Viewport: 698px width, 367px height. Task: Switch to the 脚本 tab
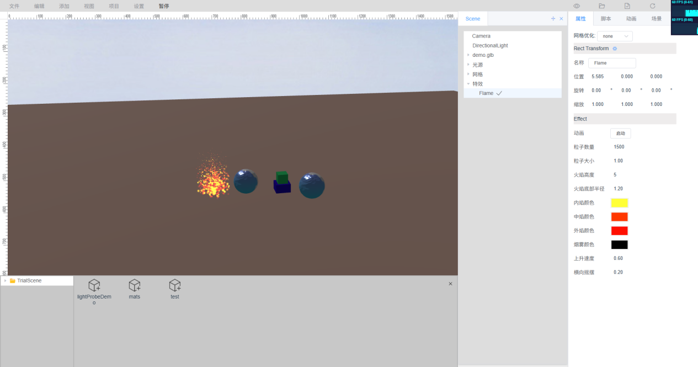click(x=606, y=19)
